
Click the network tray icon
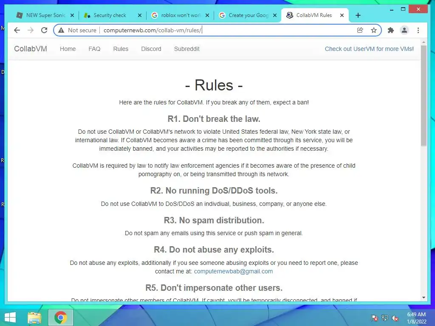(385, 318)
